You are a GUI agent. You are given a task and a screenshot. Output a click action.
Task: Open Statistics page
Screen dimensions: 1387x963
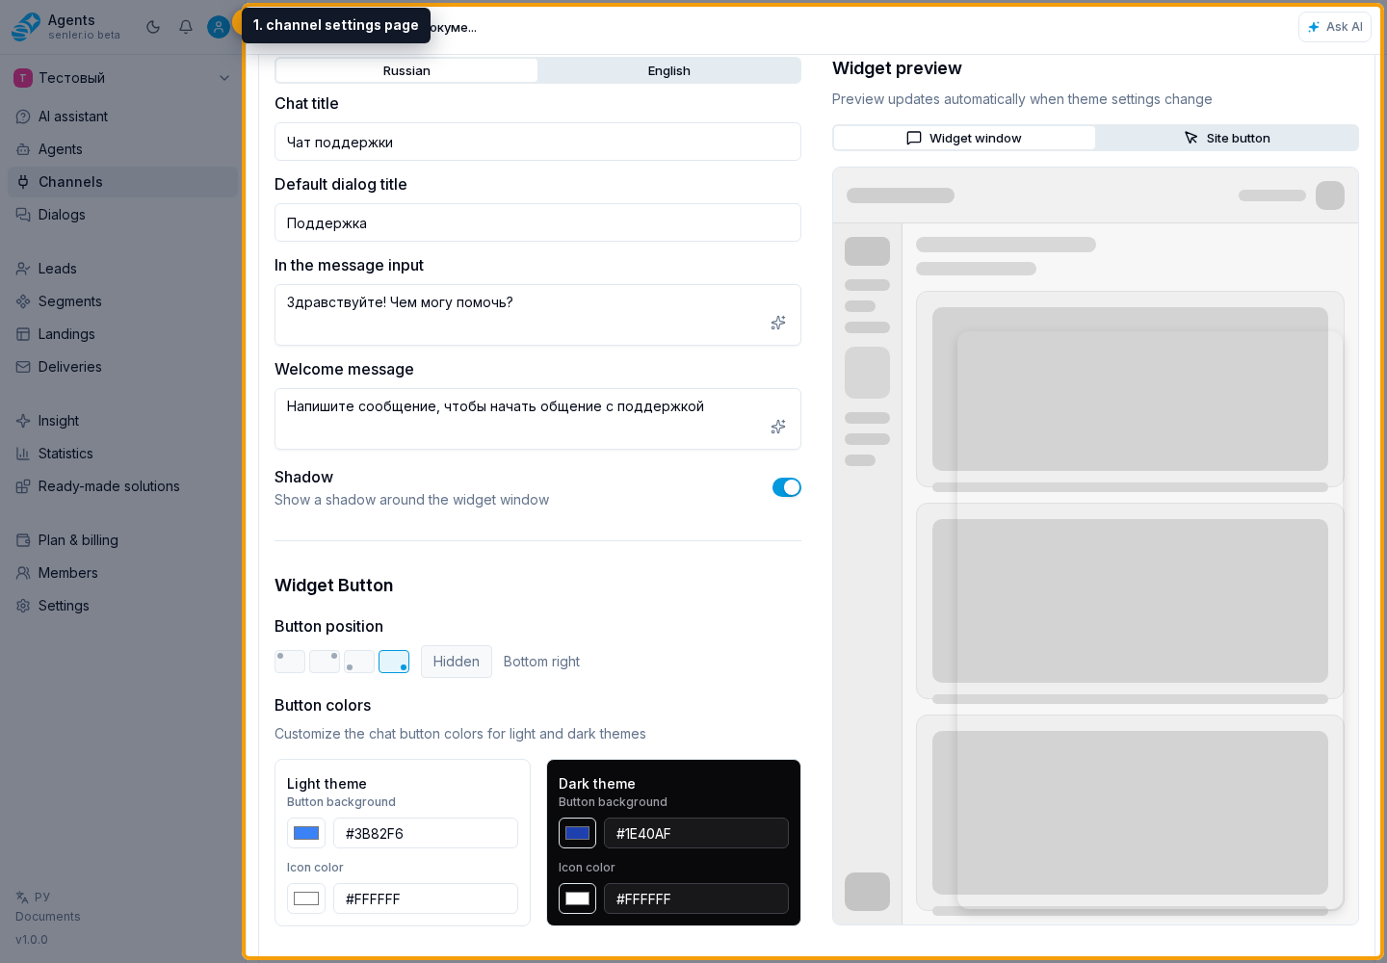pos(122,454)
